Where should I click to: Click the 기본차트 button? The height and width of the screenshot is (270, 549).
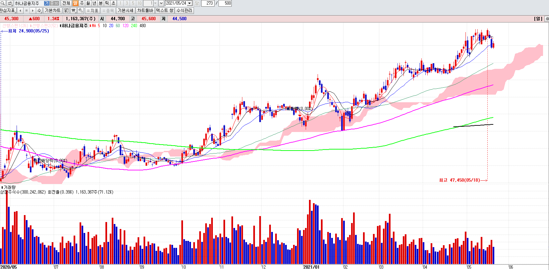(52, 11)
